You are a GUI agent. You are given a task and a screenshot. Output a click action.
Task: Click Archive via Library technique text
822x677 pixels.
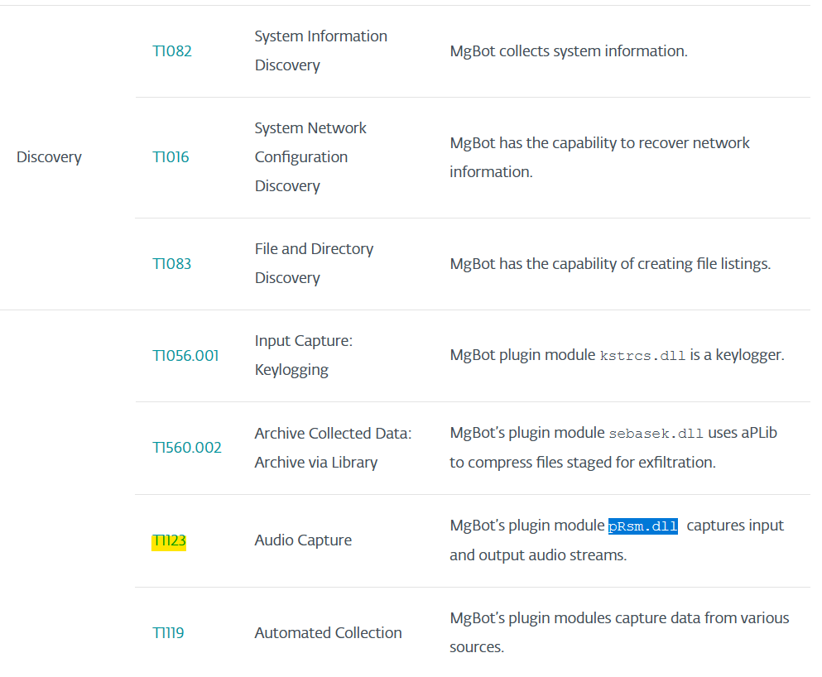tap(316, 462)
